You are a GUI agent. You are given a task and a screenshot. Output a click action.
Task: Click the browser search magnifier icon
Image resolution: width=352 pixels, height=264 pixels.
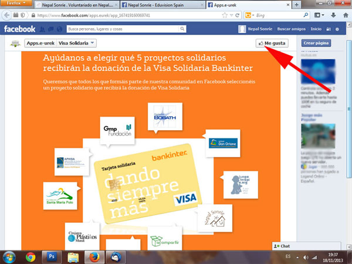pos(306,15)
